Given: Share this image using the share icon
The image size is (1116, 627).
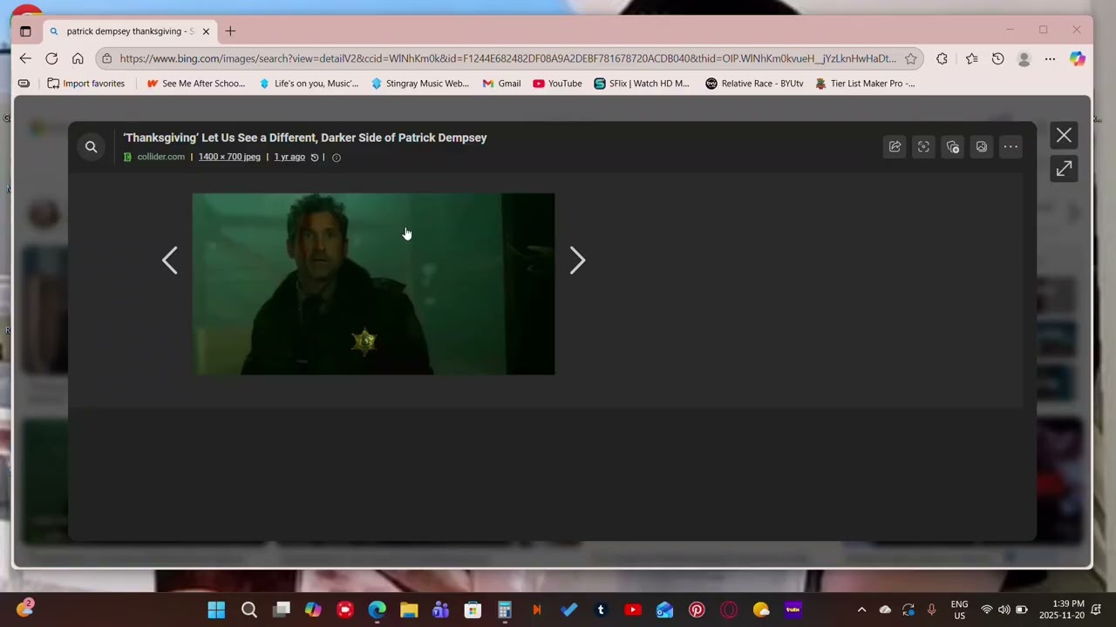Looking at the screenshot, I should click(x=895, y=147).
